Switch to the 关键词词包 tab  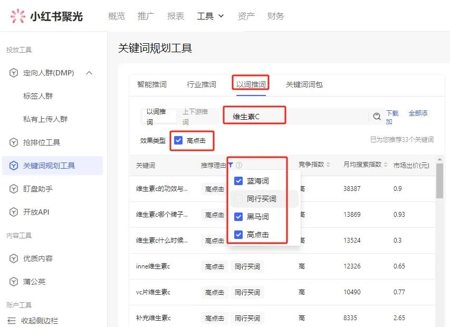point(304,83)
